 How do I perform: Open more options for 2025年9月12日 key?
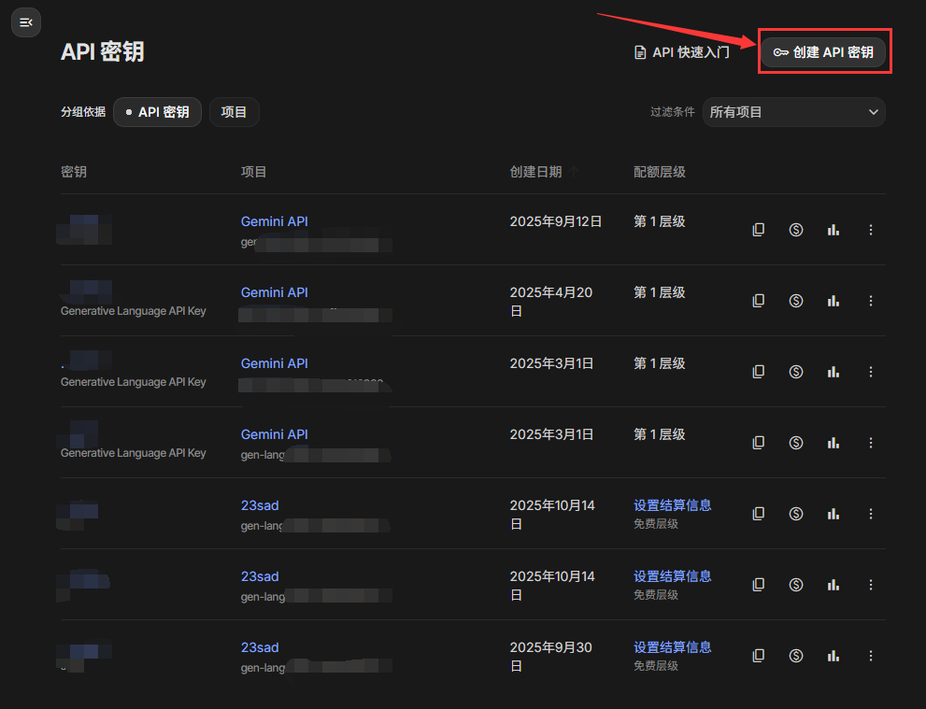click(871, 230)
